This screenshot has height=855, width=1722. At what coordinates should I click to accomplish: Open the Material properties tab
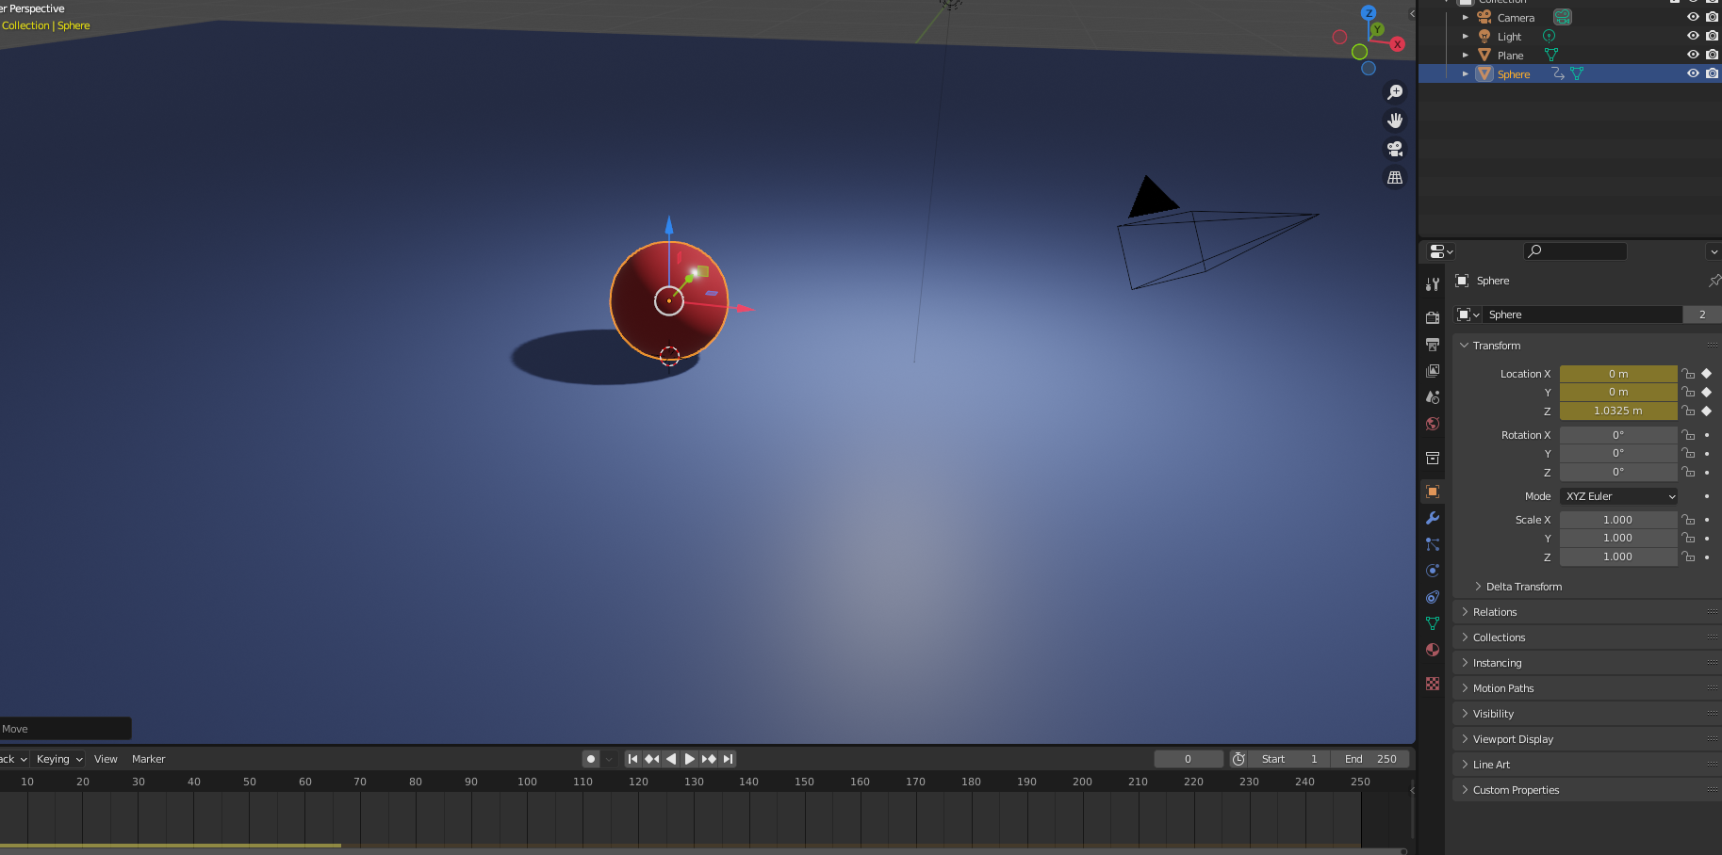tap(1433, 650)
